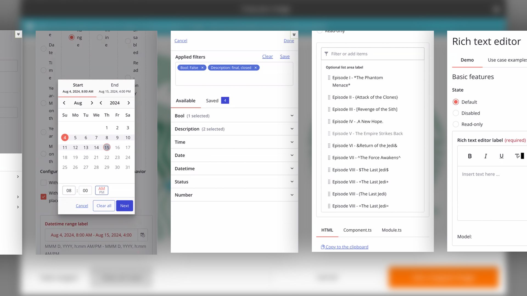The width and height of the screenshot is (527, 296).
Task: Click the calendar icon in datetime range field
Action: [143, 235]
